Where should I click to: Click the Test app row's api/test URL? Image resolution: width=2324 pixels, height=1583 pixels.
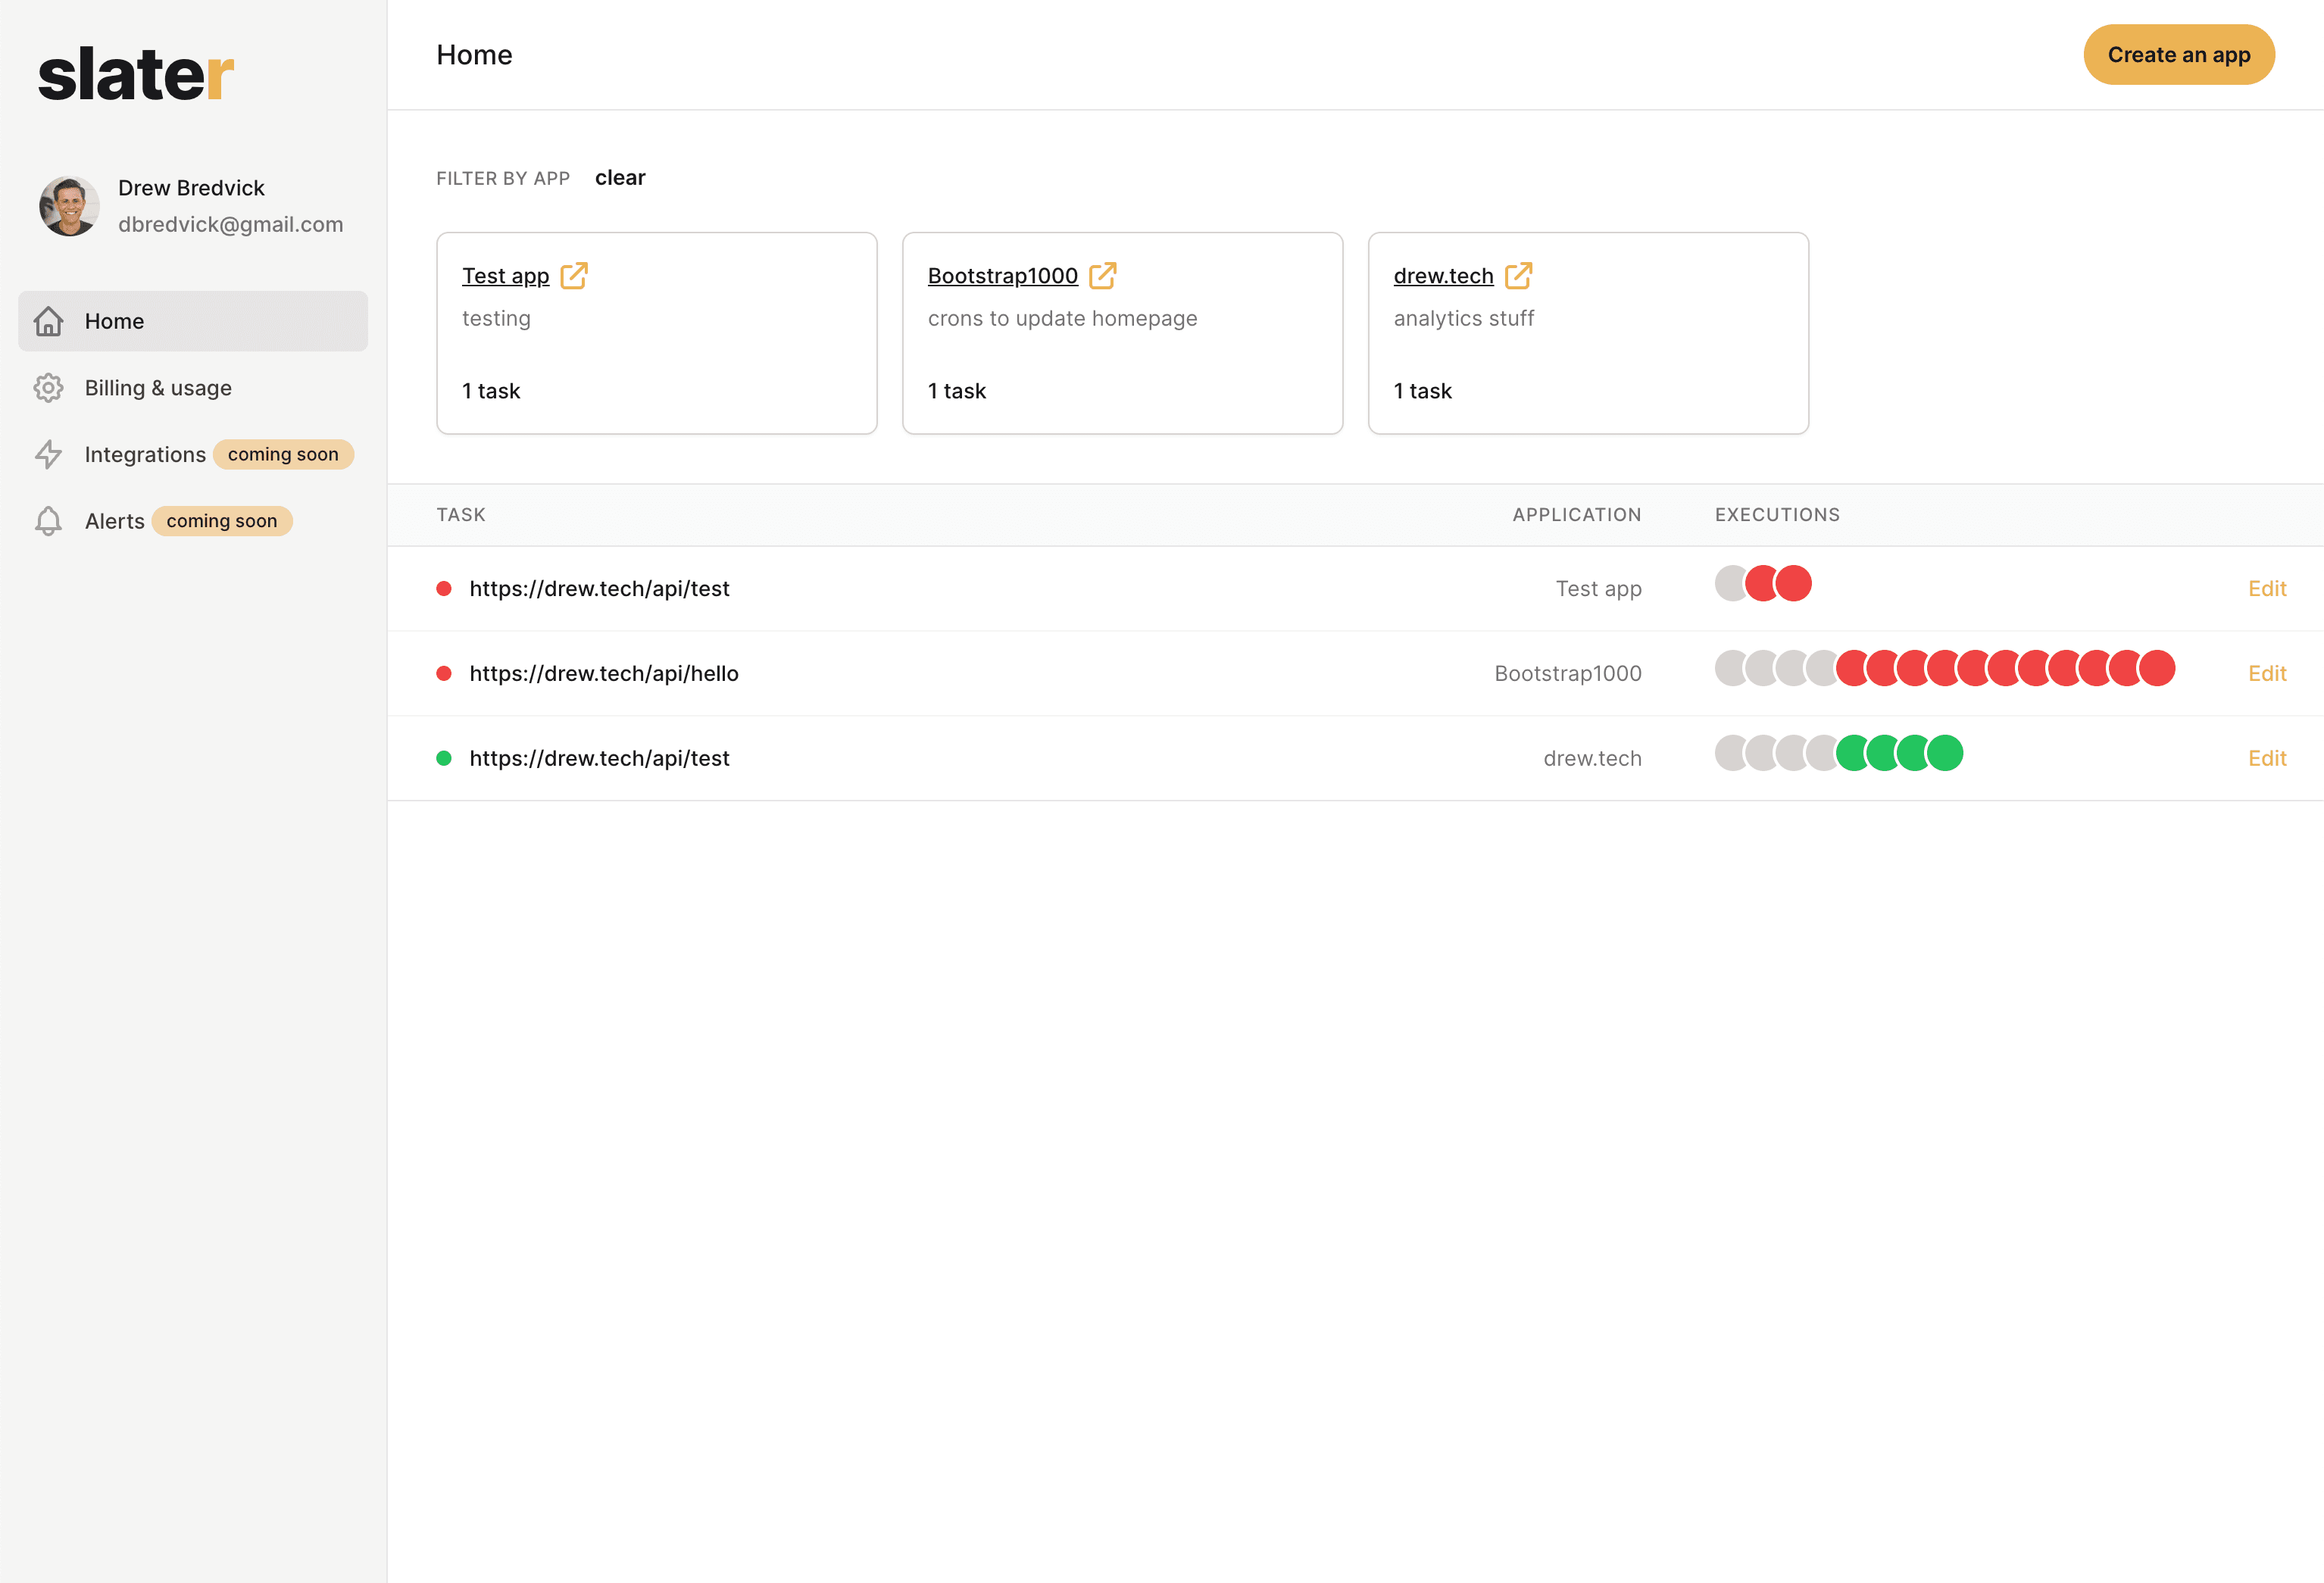pos(599,588)
